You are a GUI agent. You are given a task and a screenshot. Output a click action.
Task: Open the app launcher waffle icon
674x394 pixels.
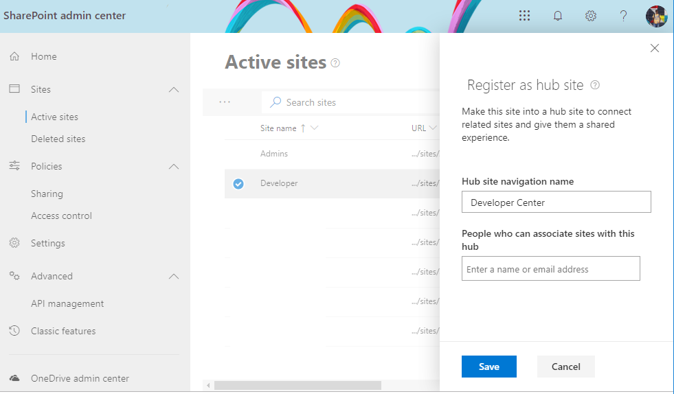click(524, 16)
